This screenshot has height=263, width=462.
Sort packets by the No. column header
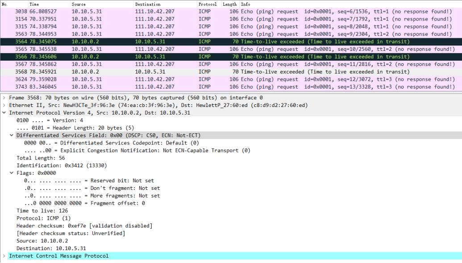[x=14, y=4]
